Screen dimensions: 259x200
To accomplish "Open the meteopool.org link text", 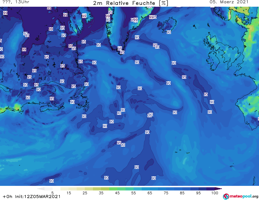I will pyautogui.click(x=244, y=196).
